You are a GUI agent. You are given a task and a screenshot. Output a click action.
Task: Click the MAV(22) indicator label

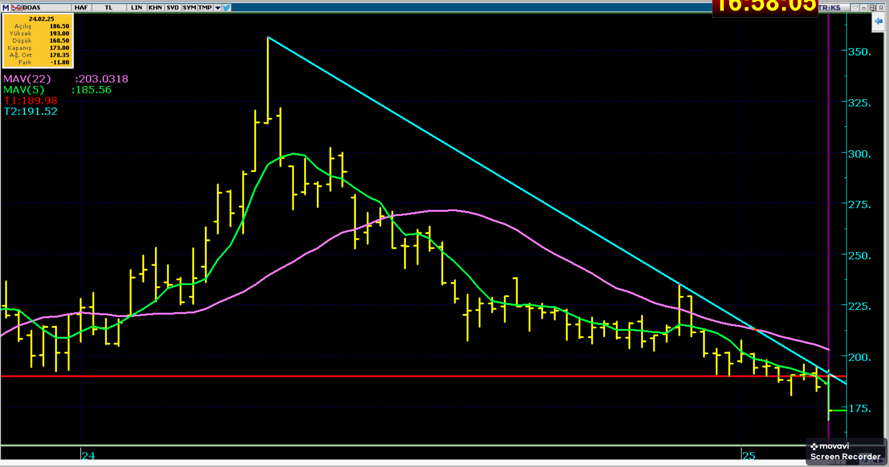pos(27,79)
